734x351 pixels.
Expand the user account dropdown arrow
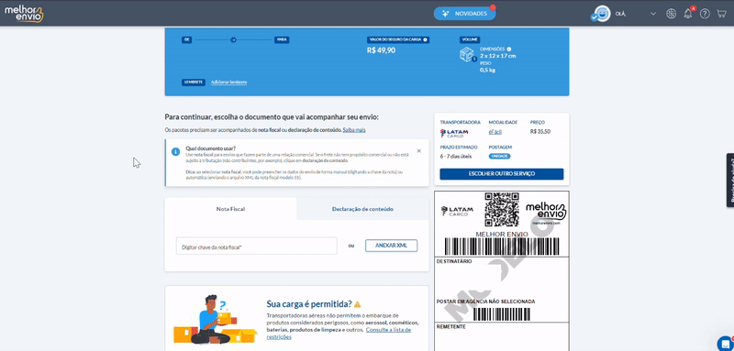(653, 14)
